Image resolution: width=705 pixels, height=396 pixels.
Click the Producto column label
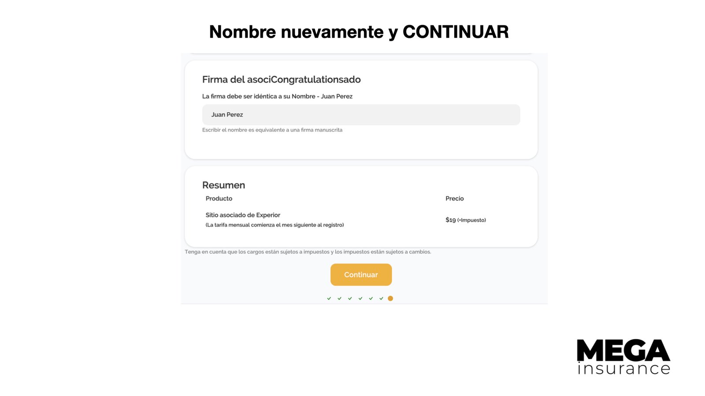219,198
